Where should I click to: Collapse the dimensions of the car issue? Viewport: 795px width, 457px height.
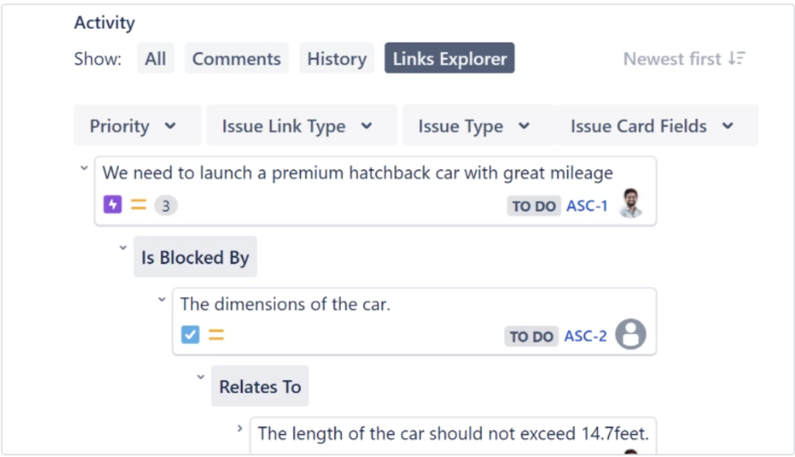tap(161, 300)
